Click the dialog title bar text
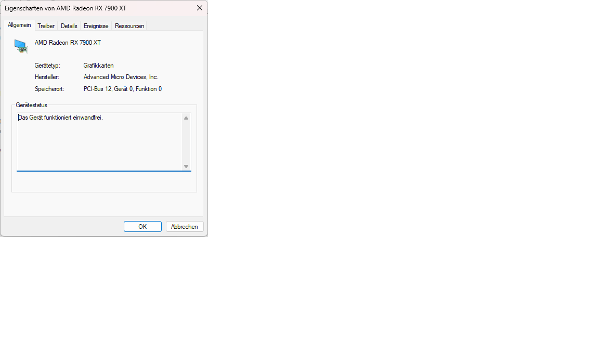599x337 pixels. (66, 8)
